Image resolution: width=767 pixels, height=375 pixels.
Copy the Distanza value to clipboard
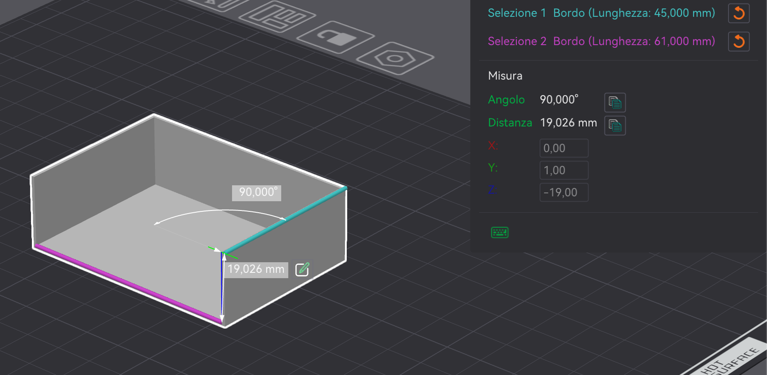tap(615, 126)
